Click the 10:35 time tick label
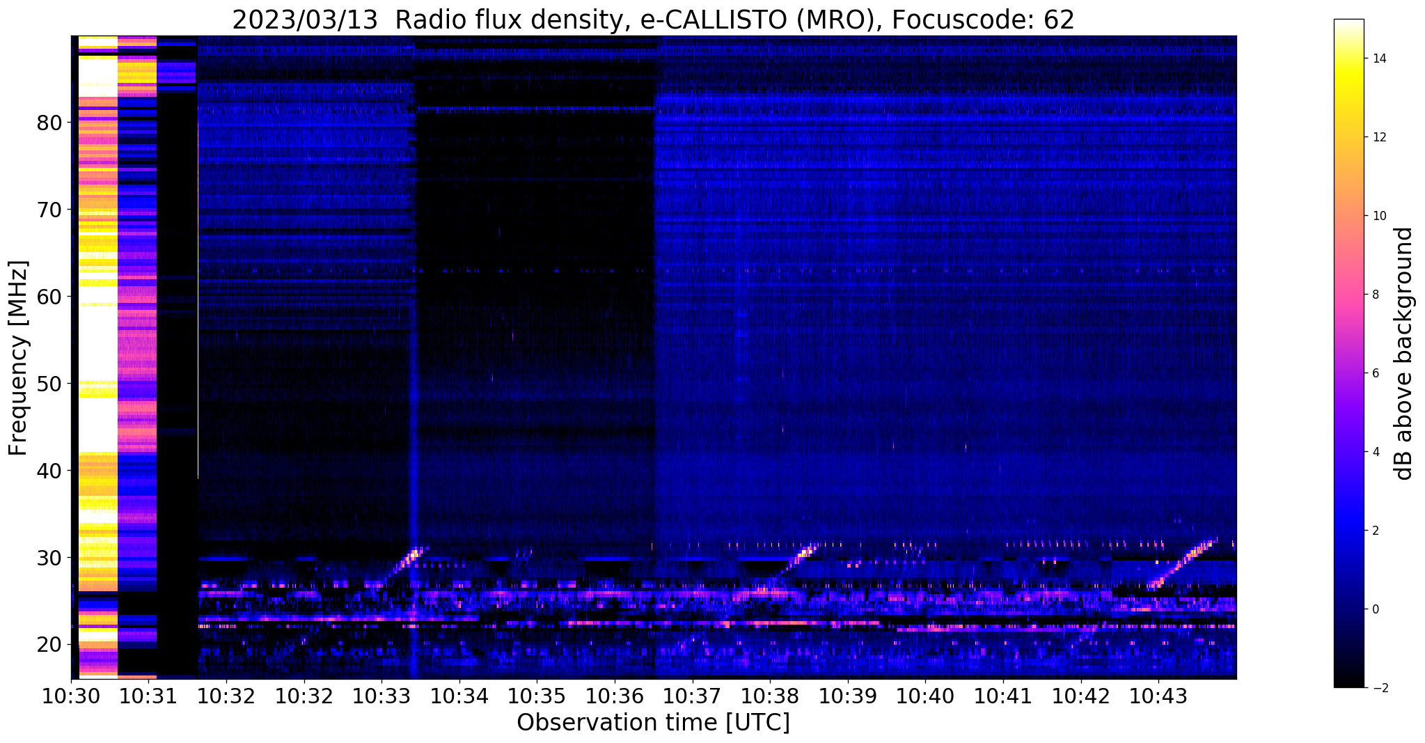 (537, 696)
